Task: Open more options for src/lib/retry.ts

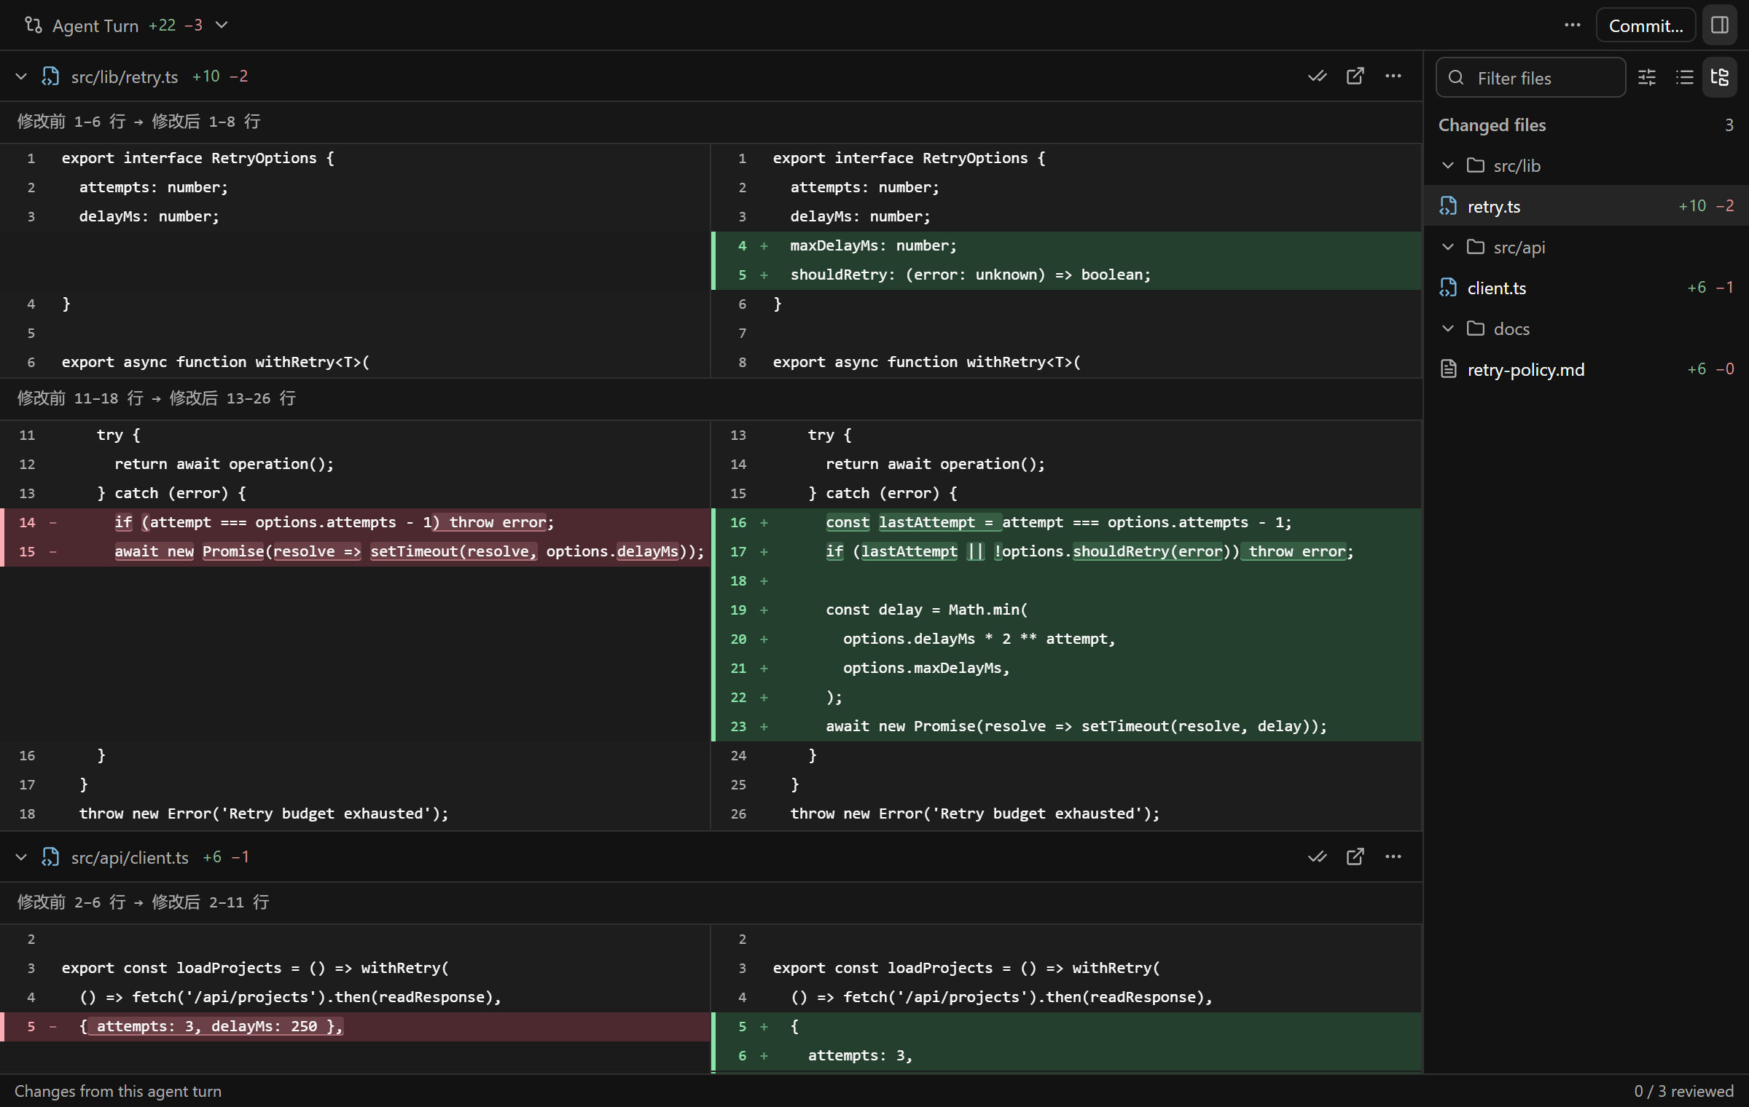Action: pyautogui.click(x=1393, y=76)
